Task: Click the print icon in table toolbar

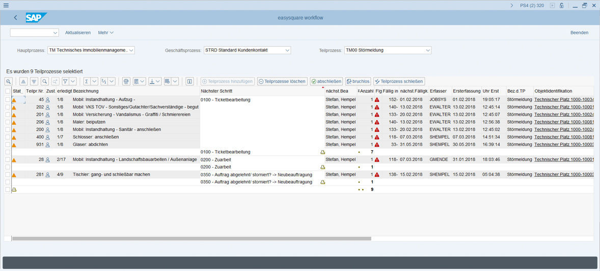Action: [x=126, y=82]
